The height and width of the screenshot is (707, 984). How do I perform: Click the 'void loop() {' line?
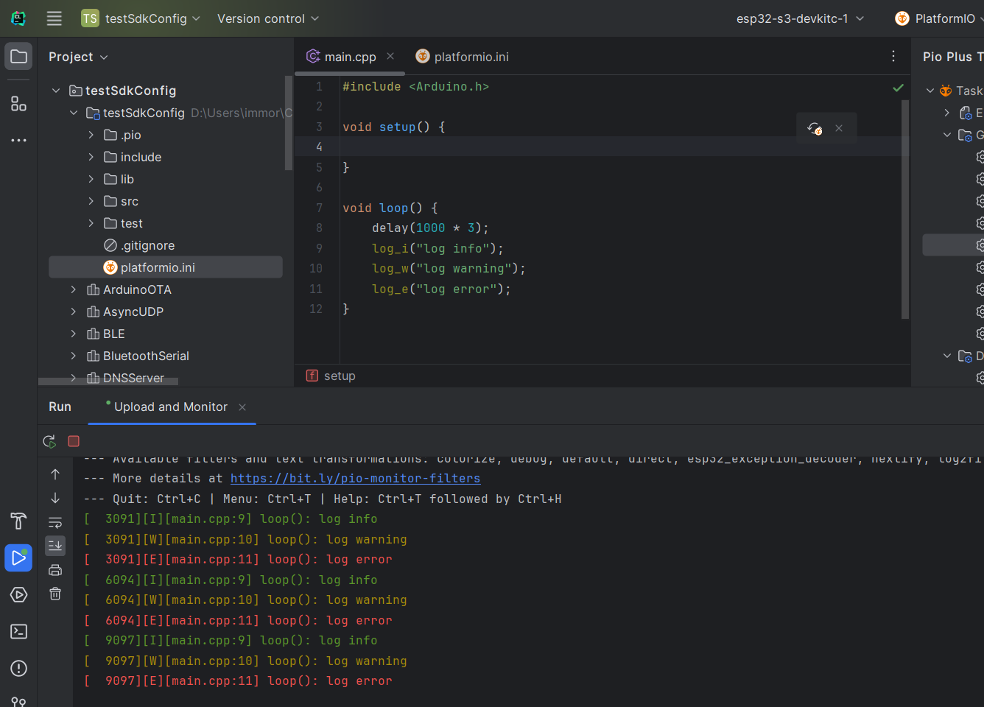390,208
